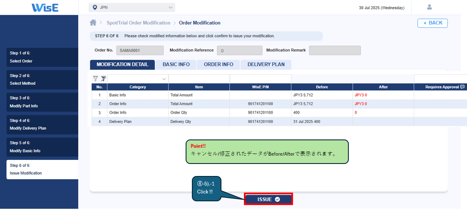This screenshot has height=215, width=467.
Task: Click the filter funnel icon
Action: [x=95, y=78]
